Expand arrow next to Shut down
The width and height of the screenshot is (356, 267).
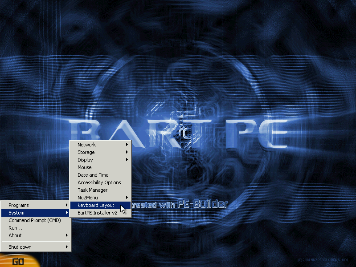click(66, 247)
